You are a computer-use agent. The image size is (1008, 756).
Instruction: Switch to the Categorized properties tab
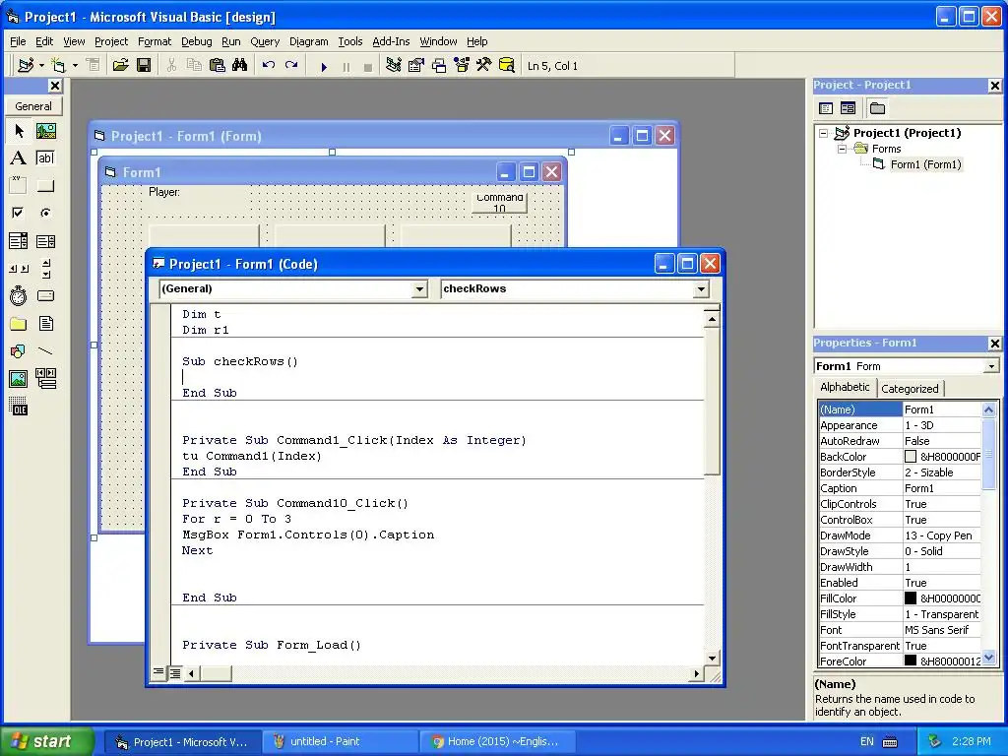click(910, 388)
